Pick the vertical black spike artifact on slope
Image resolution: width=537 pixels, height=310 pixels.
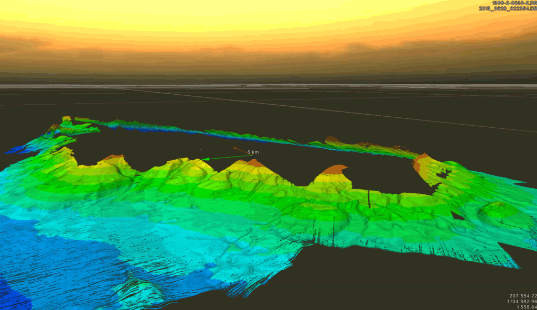pos(369,199)
